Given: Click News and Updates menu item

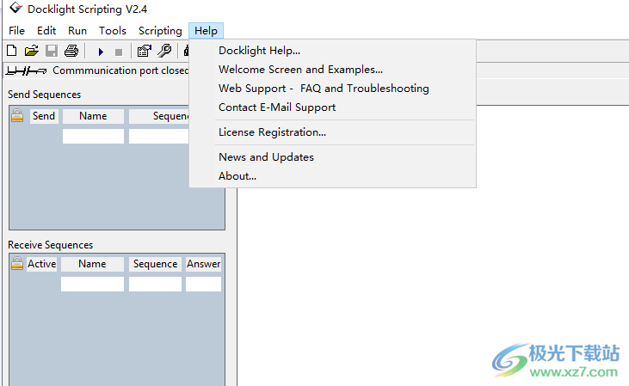Looking at the screenshot, I should [x=266, y=157].
